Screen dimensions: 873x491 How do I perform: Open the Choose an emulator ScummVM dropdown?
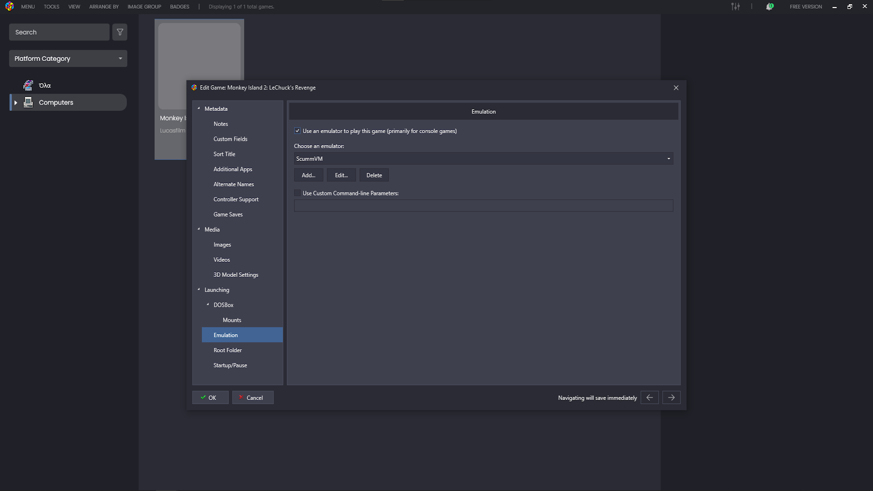click(x=483, y=159)
